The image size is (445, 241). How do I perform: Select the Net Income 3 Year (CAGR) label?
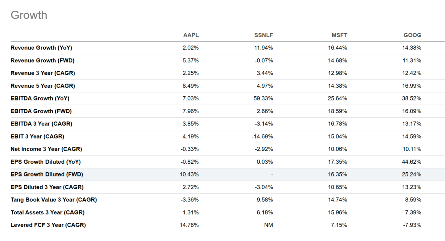46,149
